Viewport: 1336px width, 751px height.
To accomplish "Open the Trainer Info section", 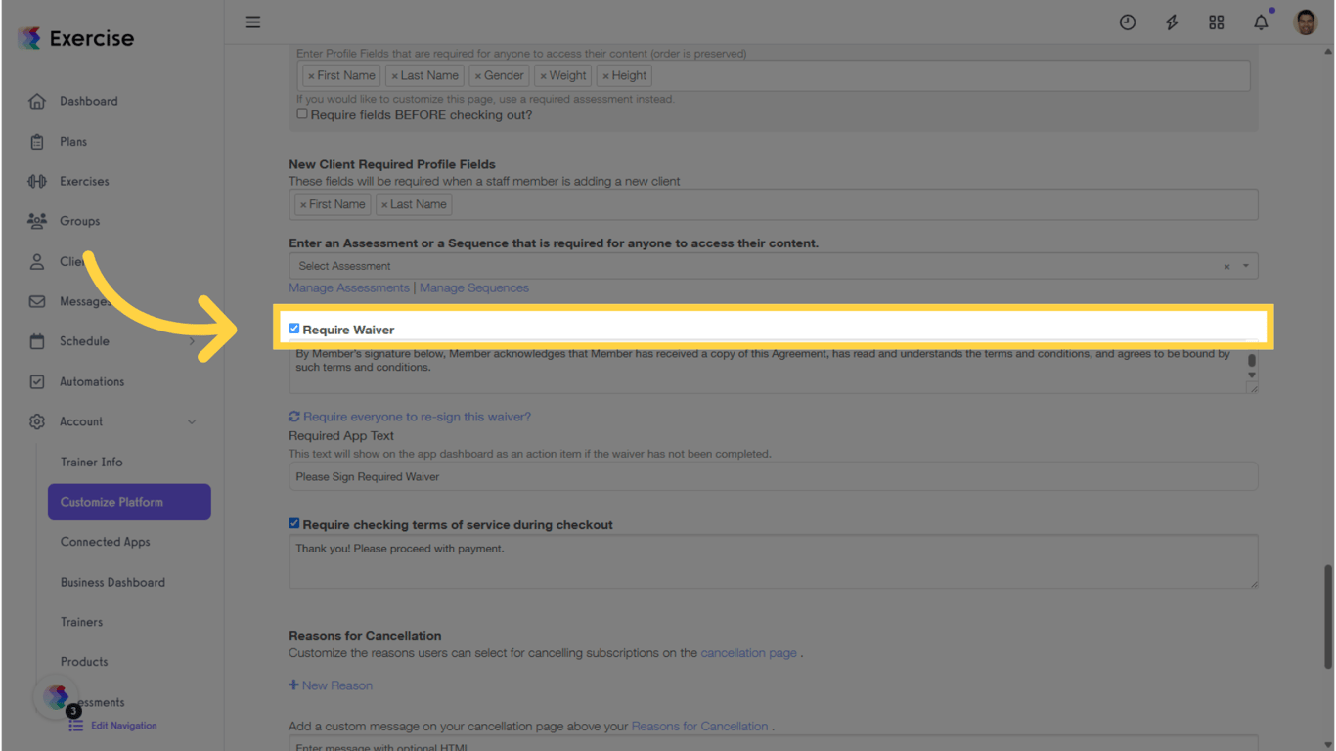I will pos(91,462).
